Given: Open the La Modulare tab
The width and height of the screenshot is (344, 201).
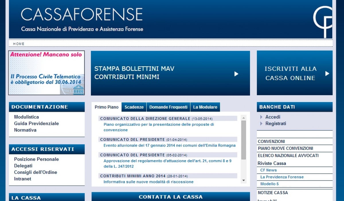Looking at the screenshot, I should pos(205,107).
